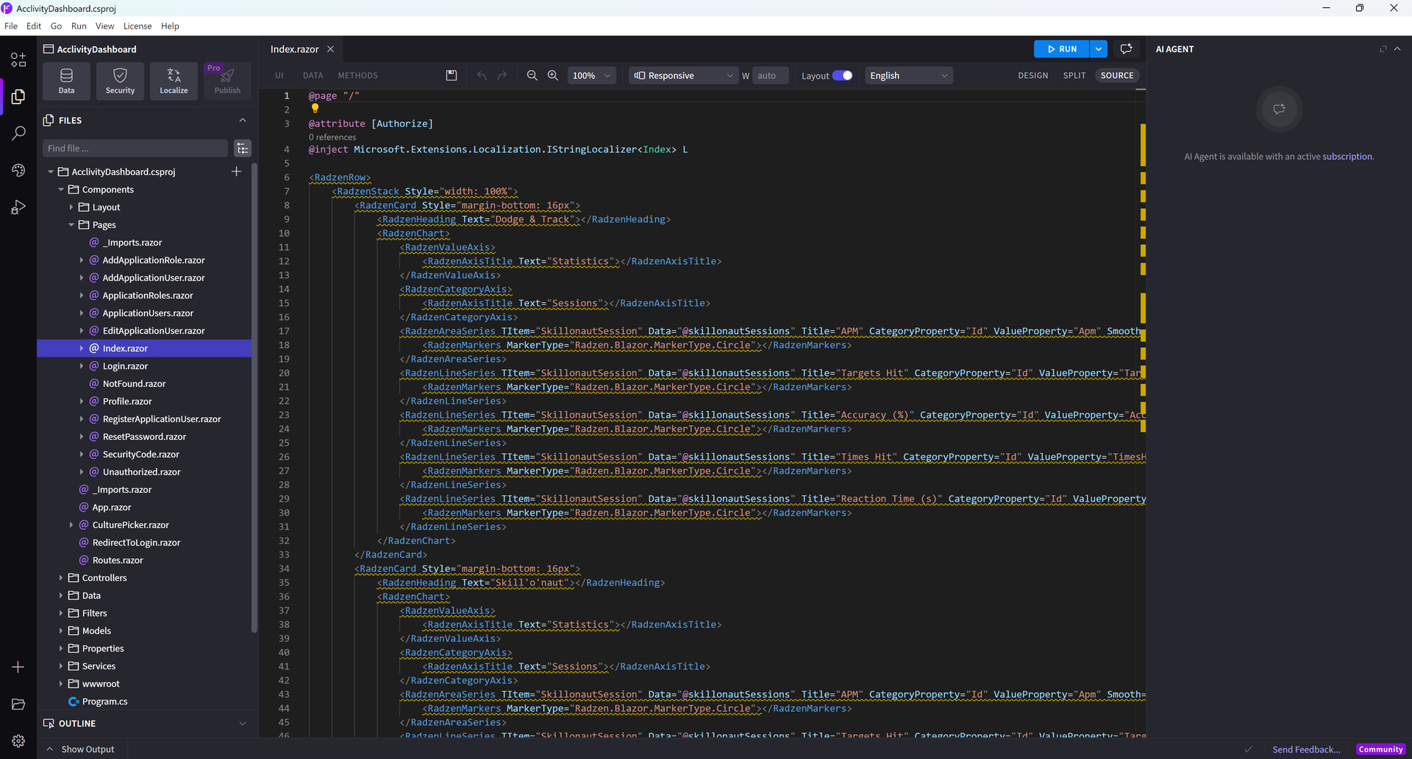Click the subscription link

coord(1347,156)
